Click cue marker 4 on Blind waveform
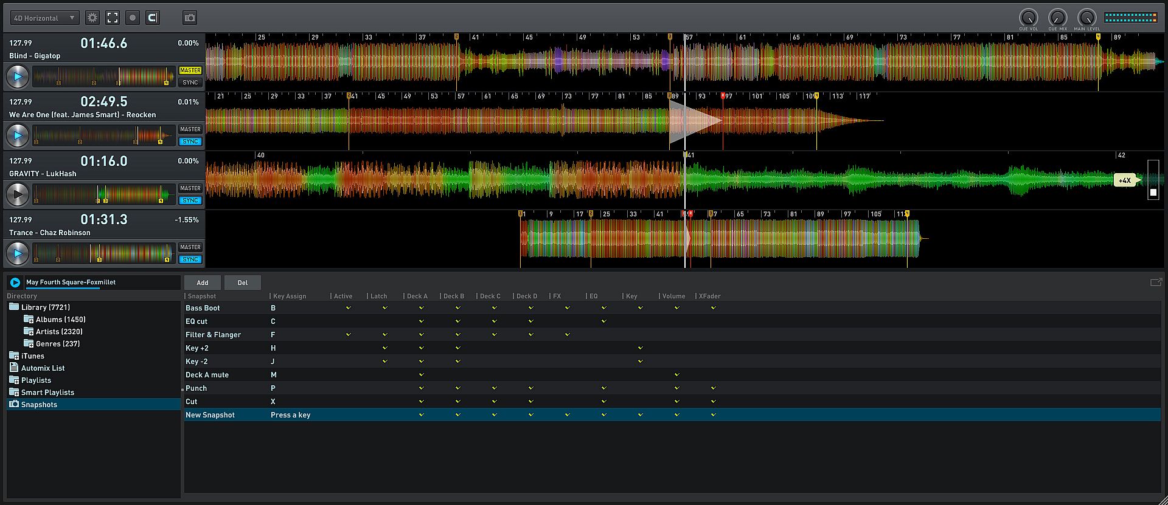 (1098, 38)
